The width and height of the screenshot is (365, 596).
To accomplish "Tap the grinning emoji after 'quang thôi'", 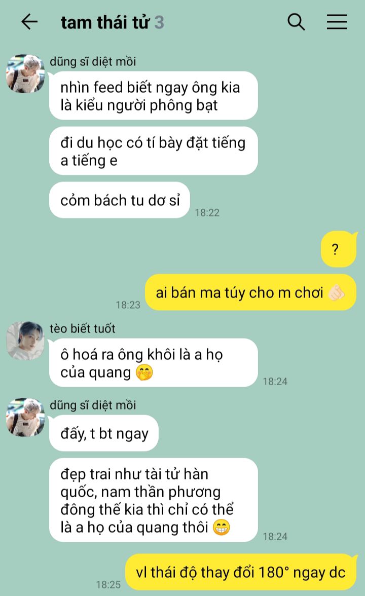I will (x=221, y=527).
